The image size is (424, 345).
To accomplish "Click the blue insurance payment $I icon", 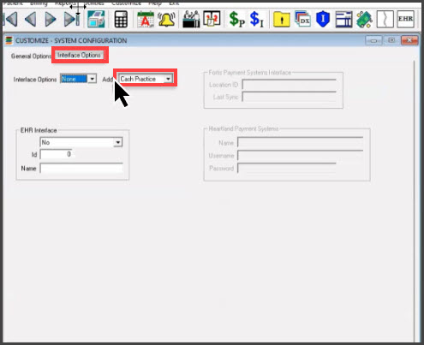I will [256, 20].
